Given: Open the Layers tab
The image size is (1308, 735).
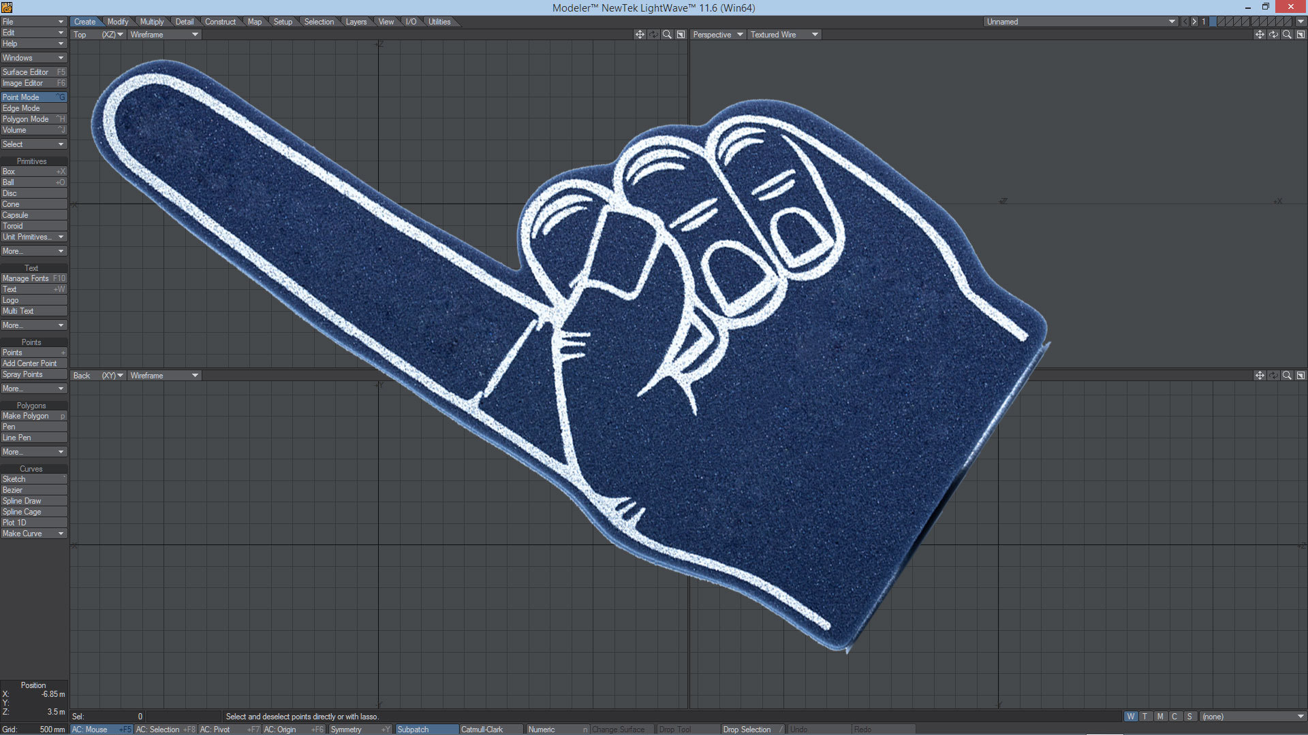Looking at the screenshot, I should (356, 22).
